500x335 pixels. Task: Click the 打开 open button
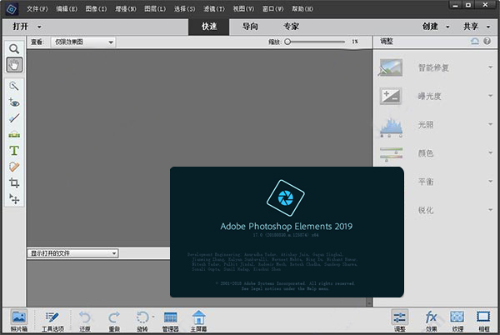23,26
